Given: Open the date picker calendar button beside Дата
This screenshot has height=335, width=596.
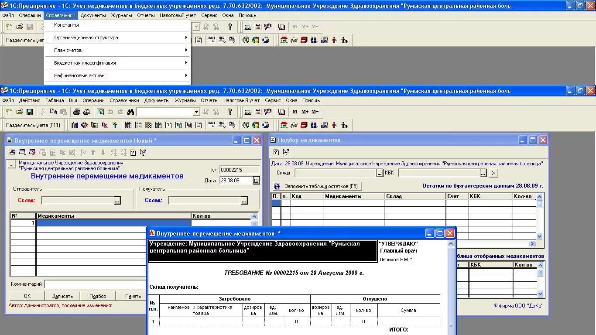Looking at the screenshot, I should (257, 181).
